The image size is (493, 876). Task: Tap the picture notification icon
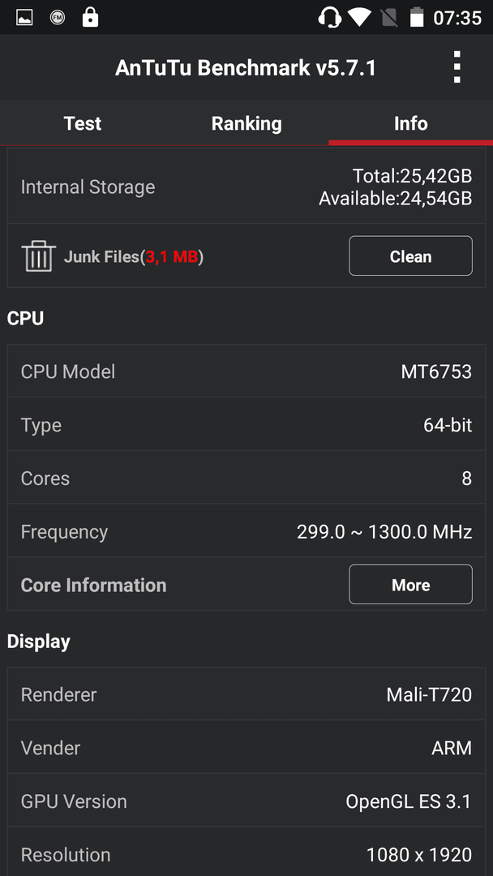point(24,18)
